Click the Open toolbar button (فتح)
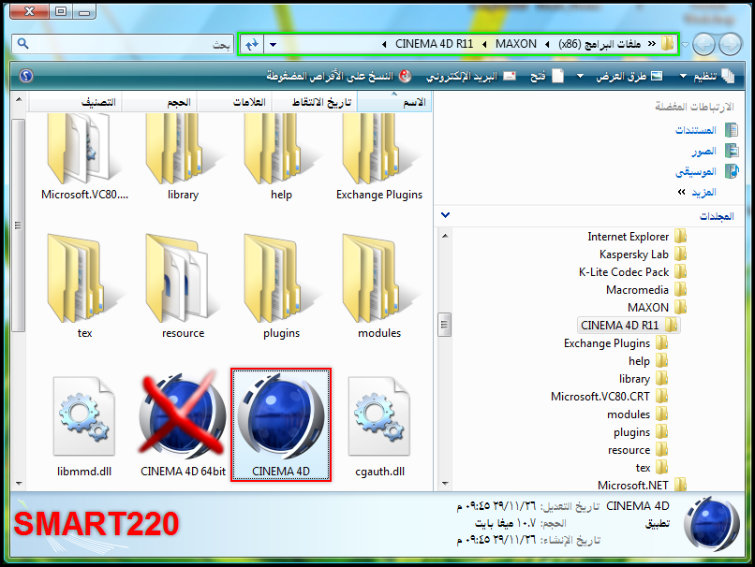The height and width of the screenshot is (567, 755). [546, 76]
